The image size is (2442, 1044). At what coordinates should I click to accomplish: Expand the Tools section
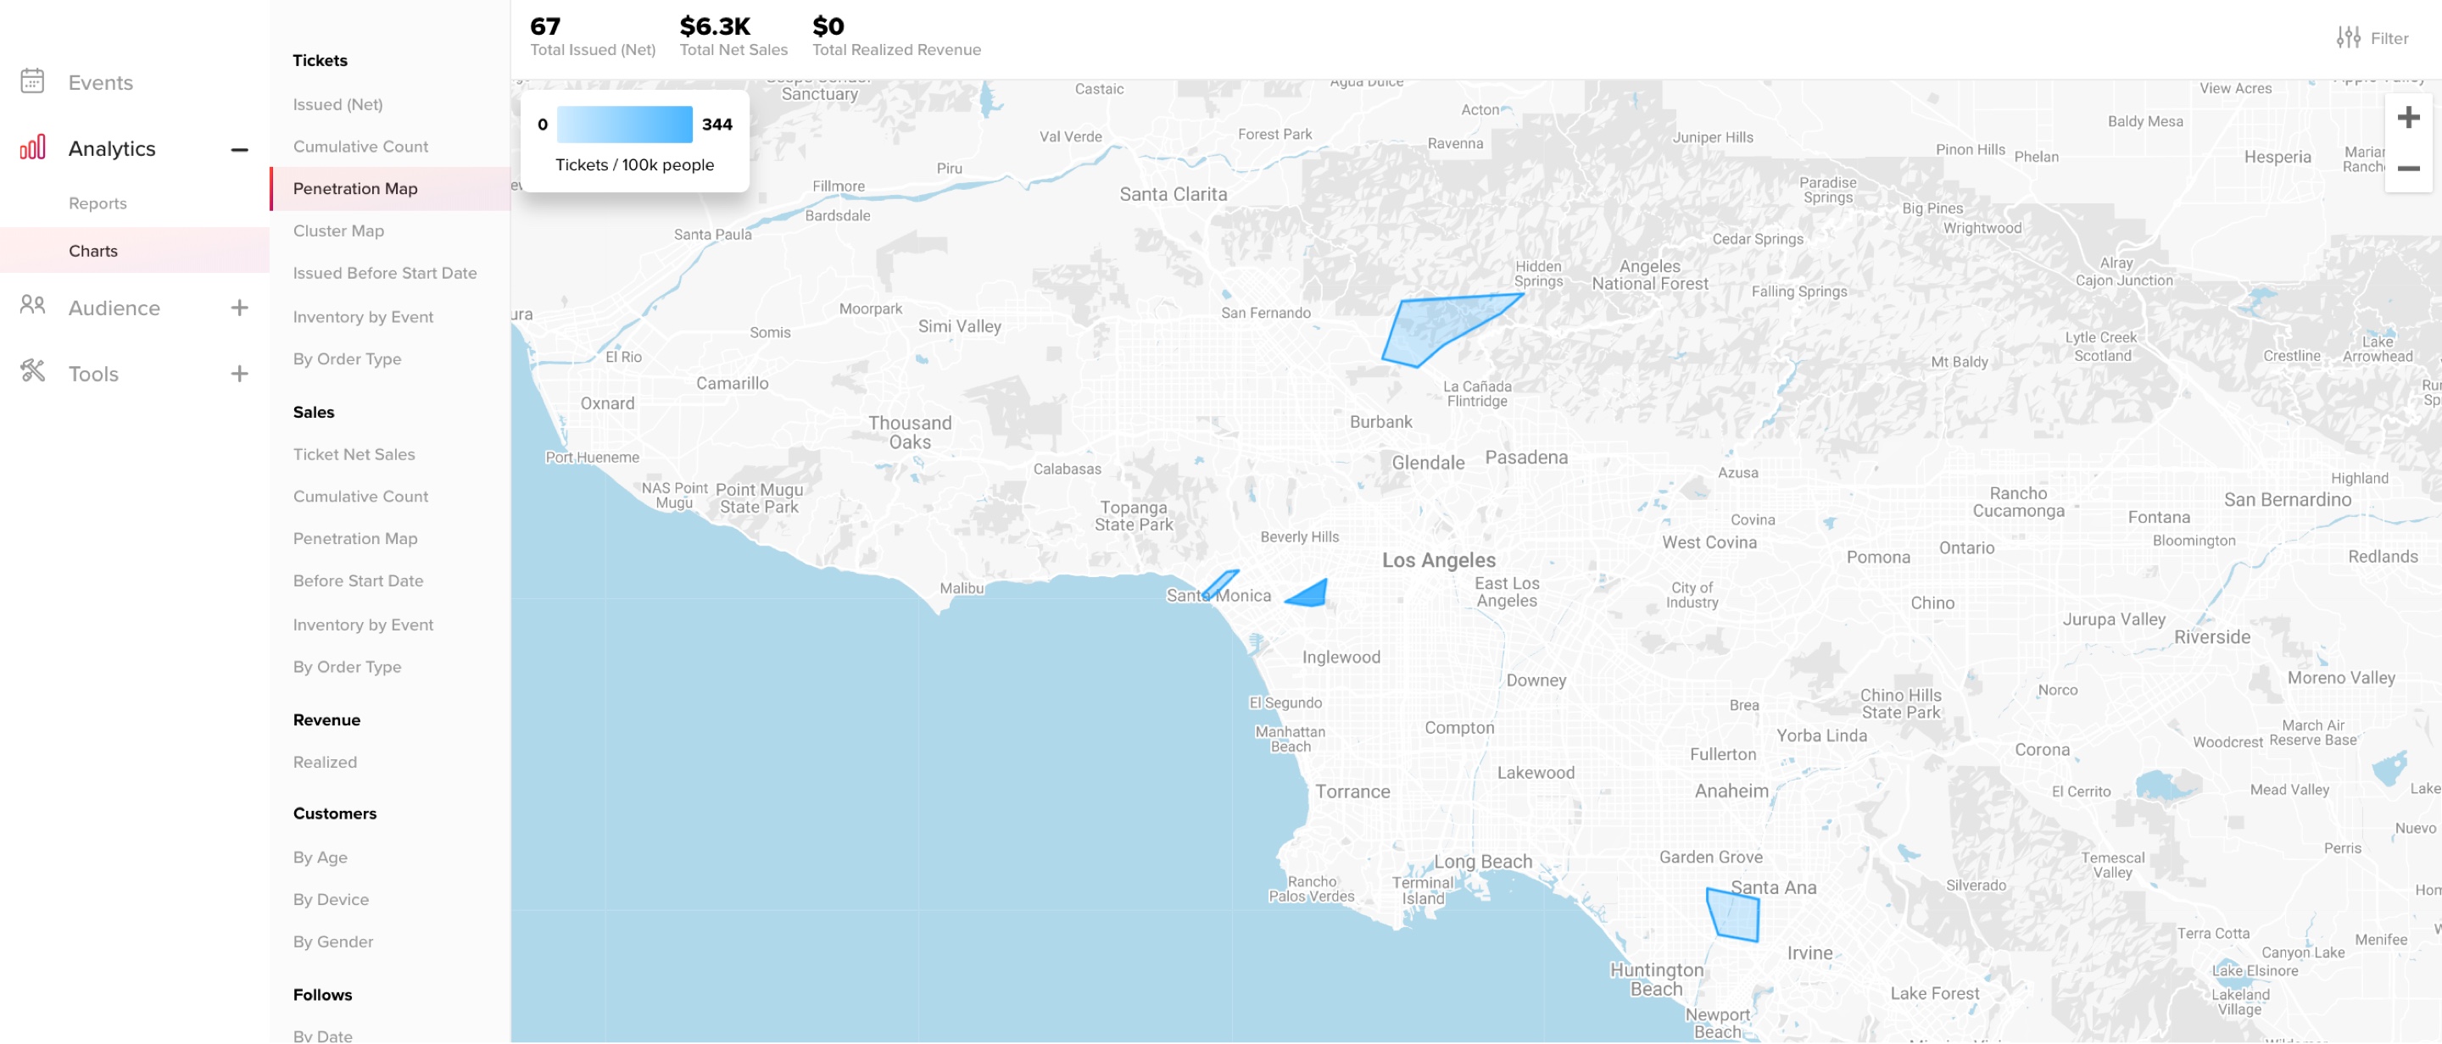click(240, 373)
